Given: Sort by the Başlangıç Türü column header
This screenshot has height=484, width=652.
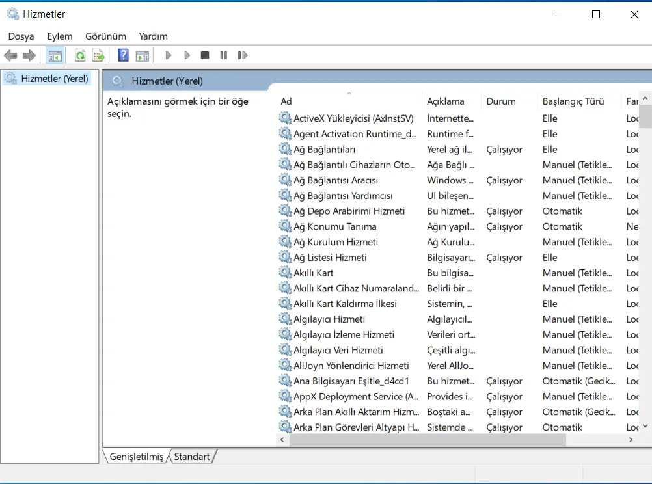Looking at the screenshot, I should [x=579, y=101].
